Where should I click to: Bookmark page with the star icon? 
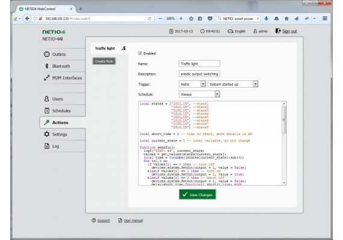click(x=191, y=19)
